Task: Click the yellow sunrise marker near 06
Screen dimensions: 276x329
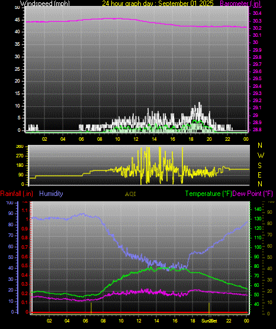Action: [91, 308]
